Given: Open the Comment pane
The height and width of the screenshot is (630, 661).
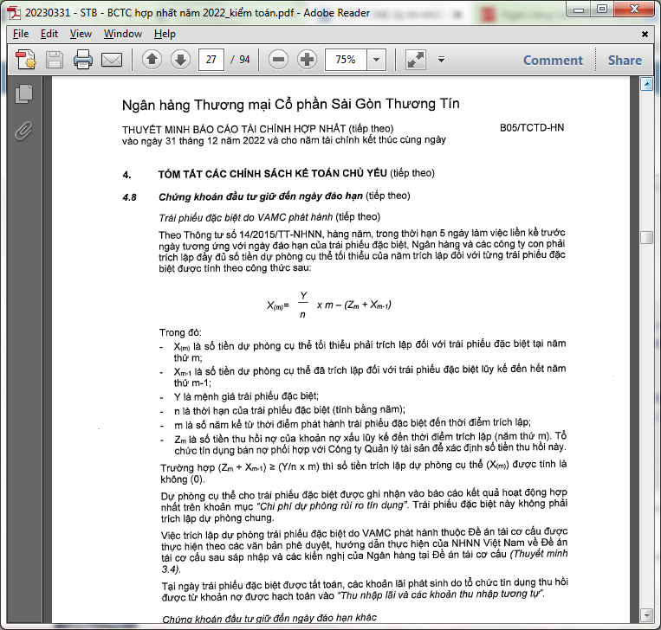Looking at the screenshot, I should [x=553, y=61].
